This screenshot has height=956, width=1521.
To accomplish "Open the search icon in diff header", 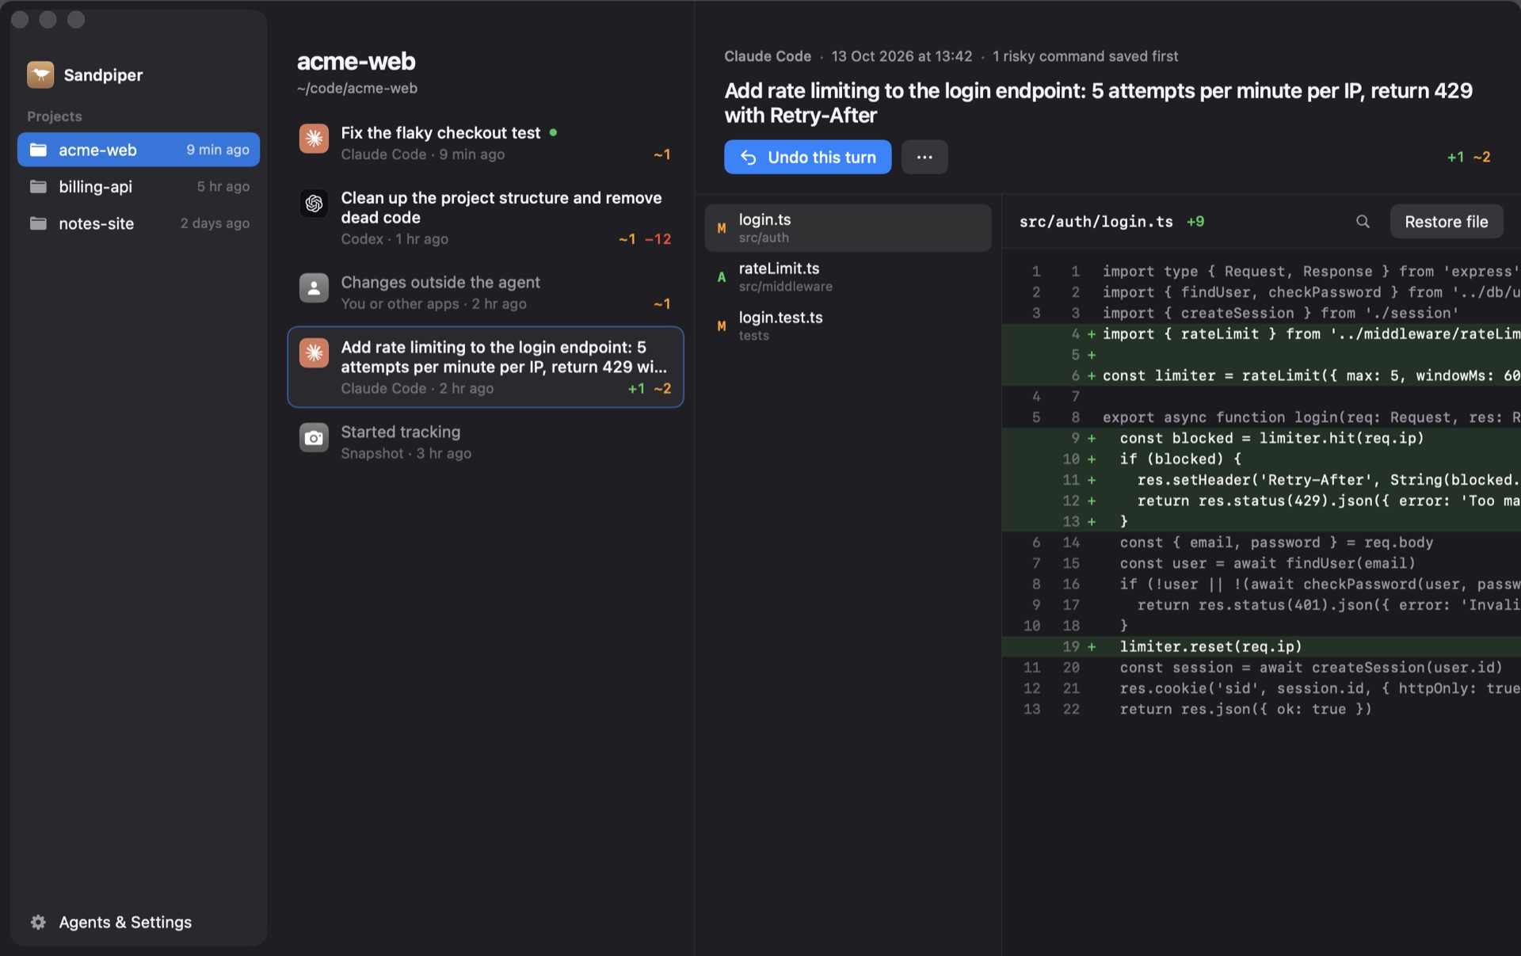I will [1363, 222].
